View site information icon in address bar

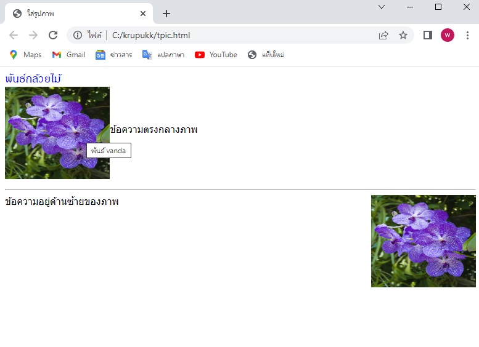[78, 35]
